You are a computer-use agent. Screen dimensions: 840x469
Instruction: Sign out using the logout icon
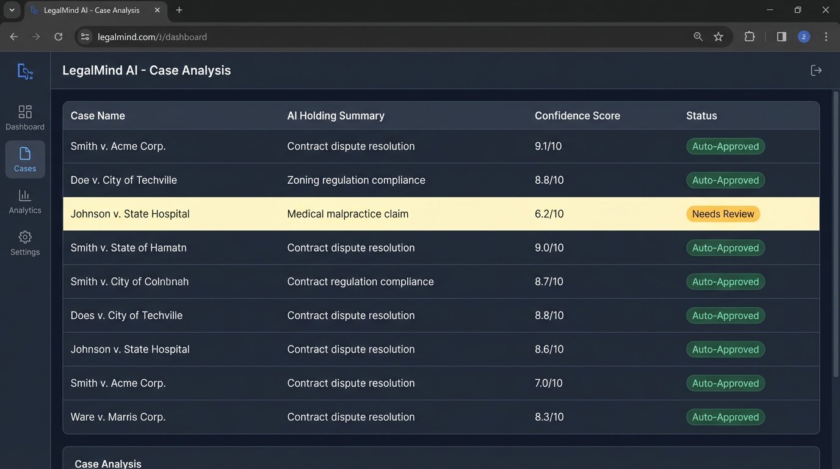[x=816, y=70]
